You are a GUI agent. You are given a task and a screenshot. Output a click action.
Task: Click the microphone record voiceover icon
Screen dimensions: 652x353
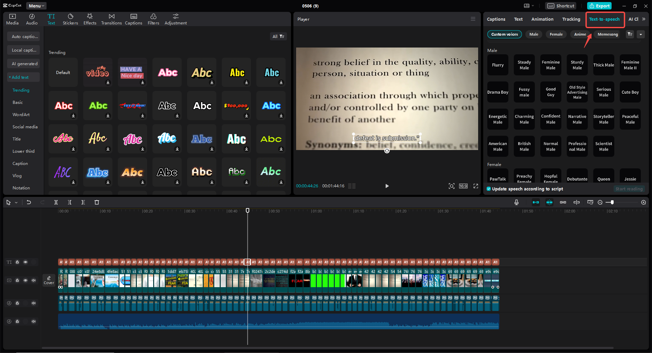[x=516, y=202]
